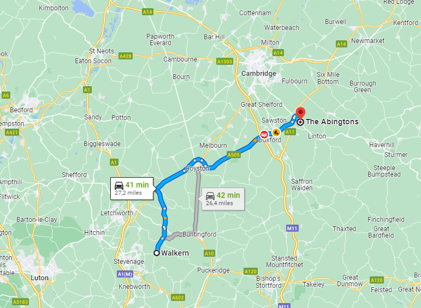
Task: Click the Saffron Walden place label
Action: click(302, 185)
